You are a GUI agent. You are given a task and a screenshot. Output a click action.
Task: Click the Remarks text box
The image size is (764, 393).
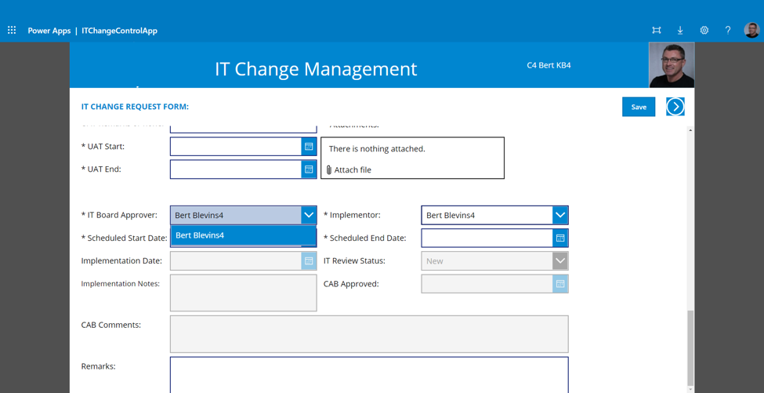coord(368,374)
